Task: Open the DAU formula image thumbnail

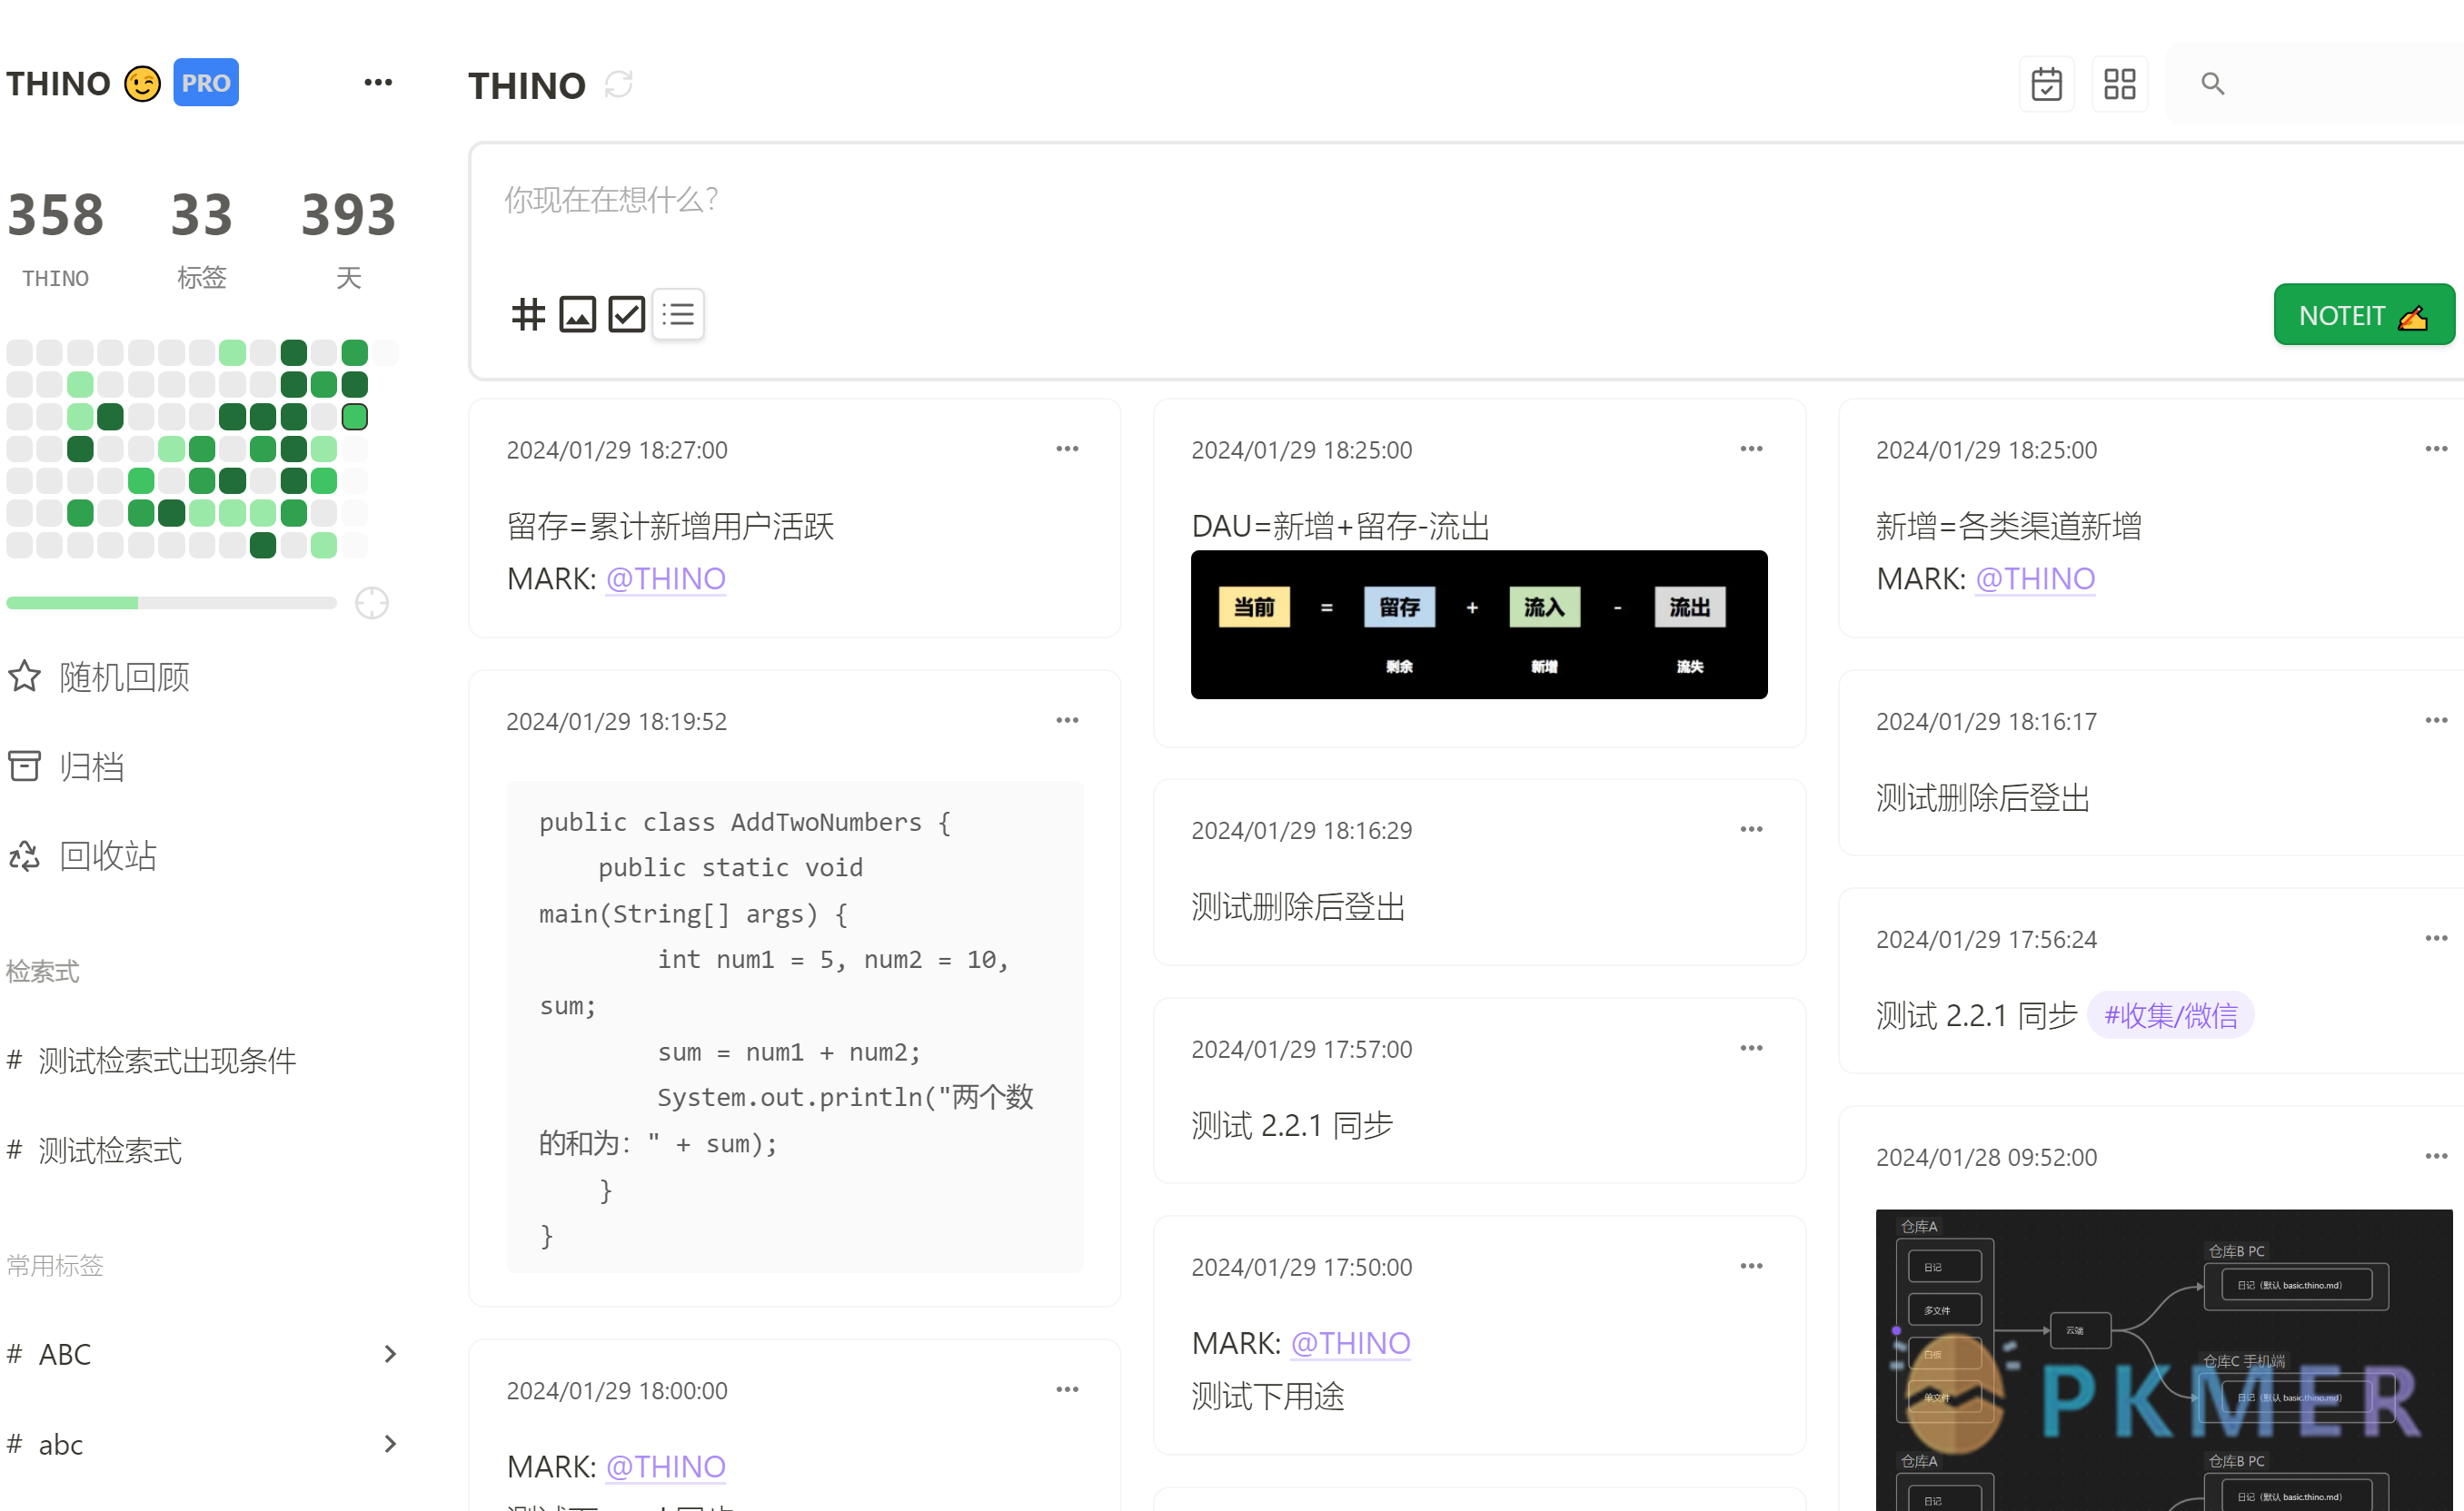Action: tap(1479, 625)
